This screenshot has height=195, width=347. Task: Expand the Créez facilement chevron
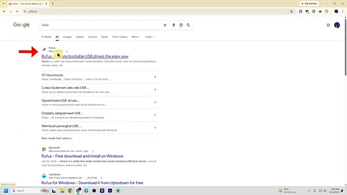155,90
